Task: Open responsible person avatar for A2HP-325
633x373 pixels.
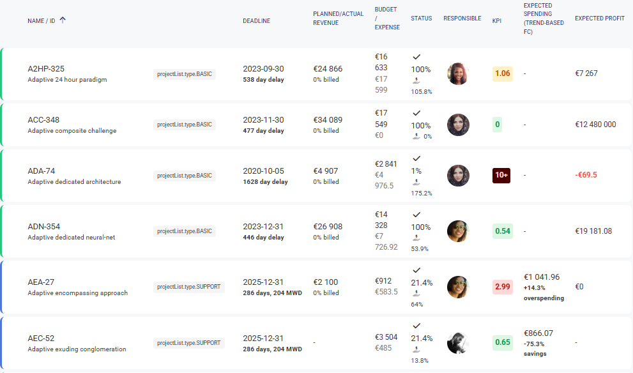Action: (x=458, y=73)
